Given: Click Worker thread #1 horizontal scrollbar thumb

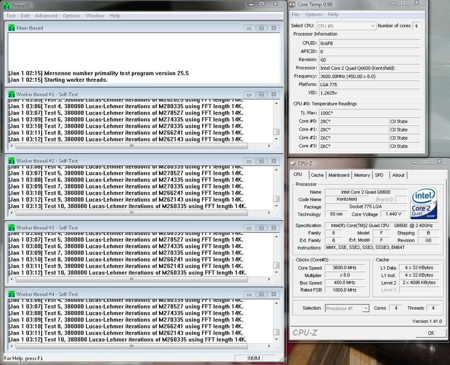Looking at the screenshot, I should [x=132, y=146].
